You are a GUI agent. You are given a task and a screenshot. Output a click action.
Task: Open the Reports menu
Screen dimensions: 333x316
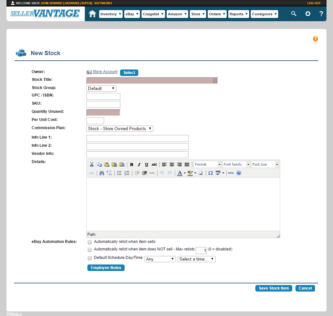238,14
